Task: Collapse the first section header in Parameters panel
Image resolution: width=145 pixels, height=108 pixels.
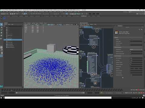Action: coord(128,37)
